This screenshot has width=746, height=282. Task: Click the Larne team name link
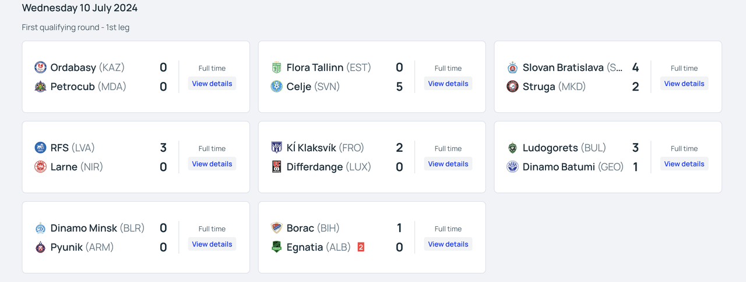64,167
